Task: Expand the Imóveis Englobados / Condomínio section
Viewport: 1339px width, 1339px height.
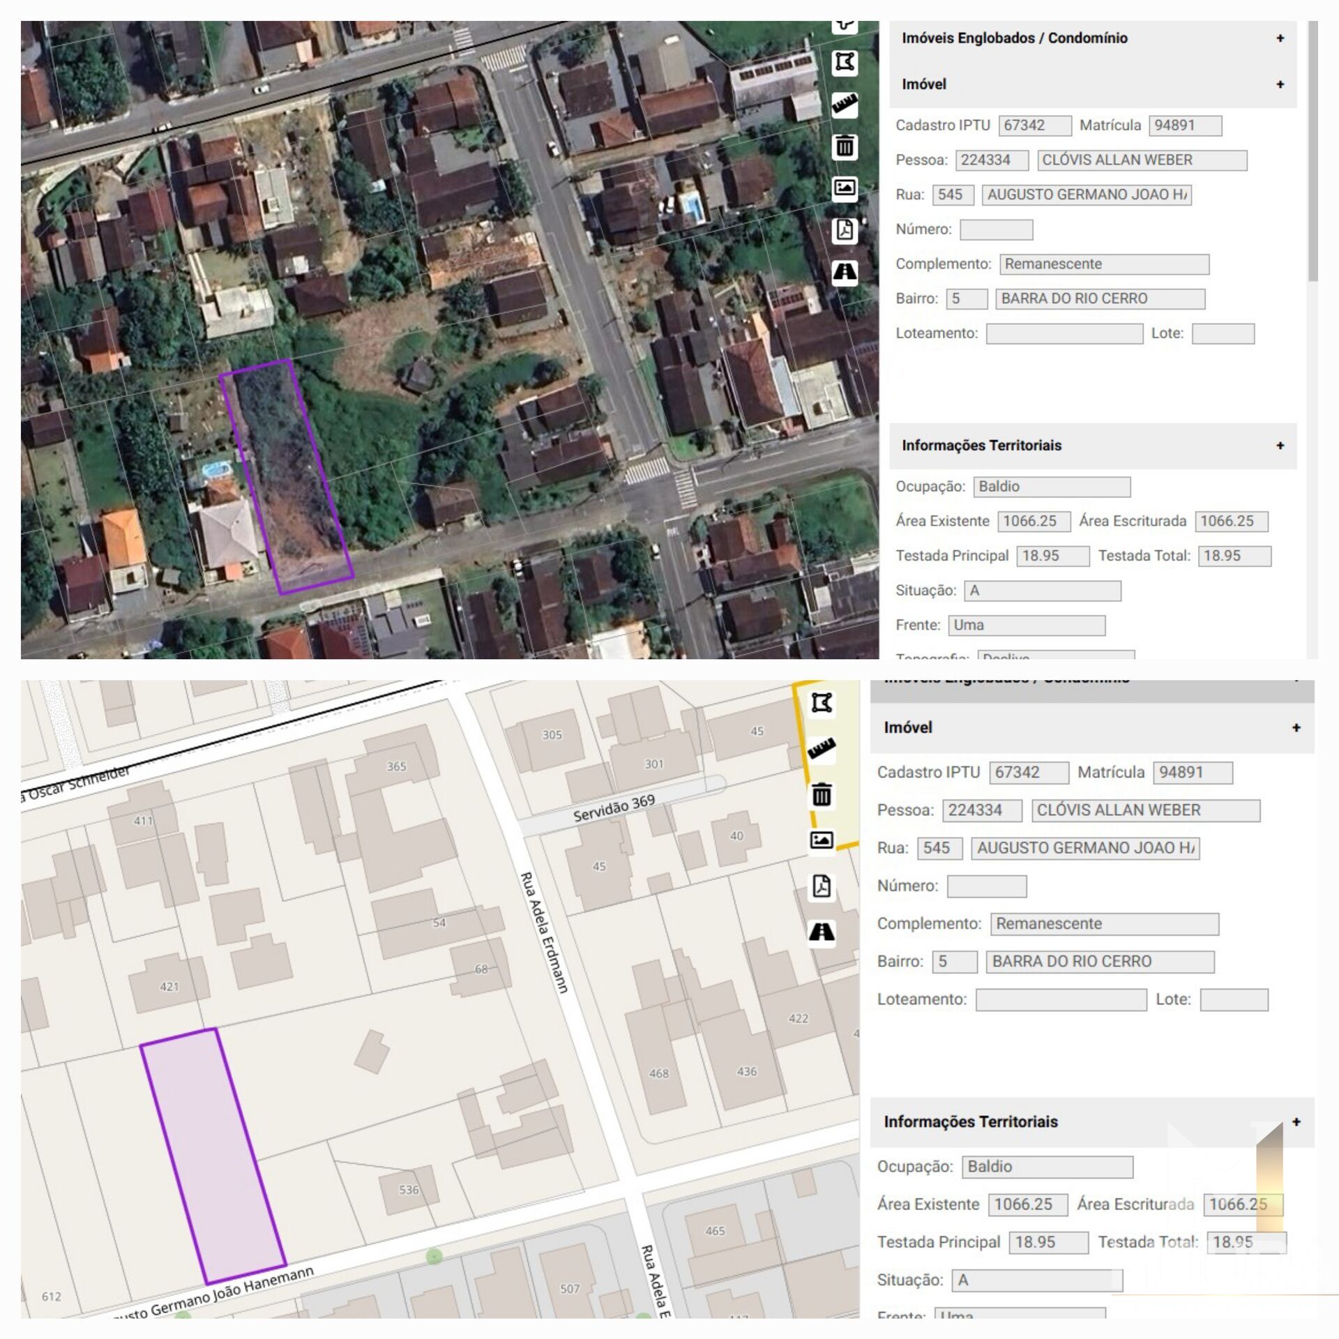Action: (1280, 38)
